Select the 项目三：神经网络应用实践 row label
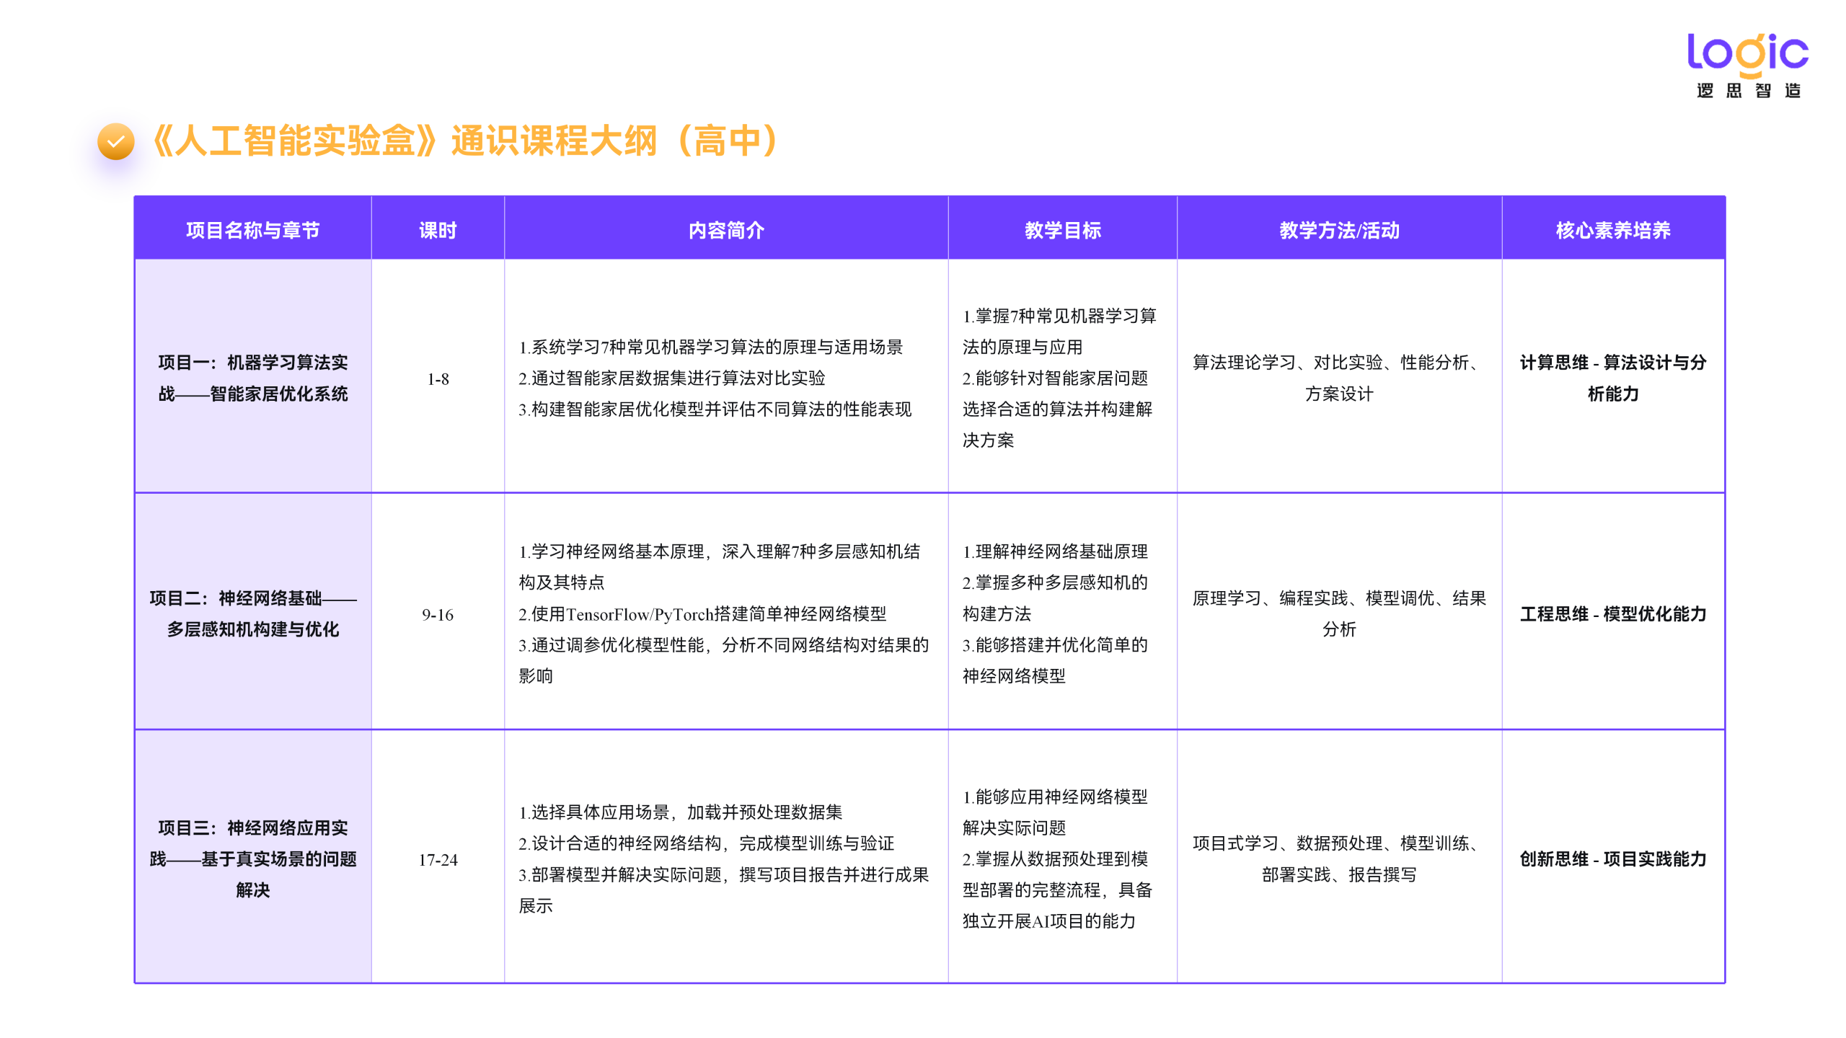 pyautogui.click(x=253, y=859)
